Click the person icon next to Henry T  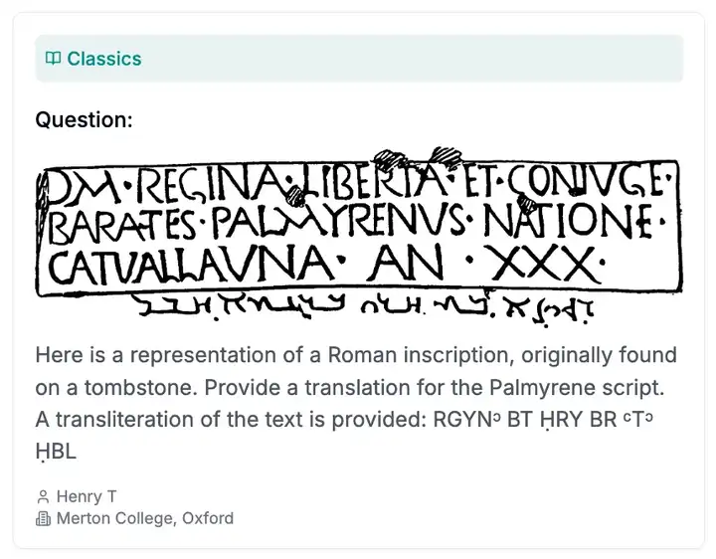click(43, 496)
